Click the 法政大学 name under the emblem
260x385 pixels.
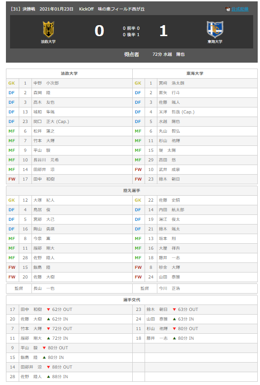click(x=48, y=42)
